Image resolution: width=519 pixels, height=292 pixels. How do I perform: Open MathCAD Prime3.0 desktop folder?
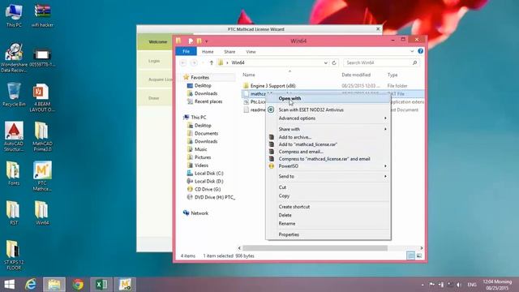coord(42,136)
